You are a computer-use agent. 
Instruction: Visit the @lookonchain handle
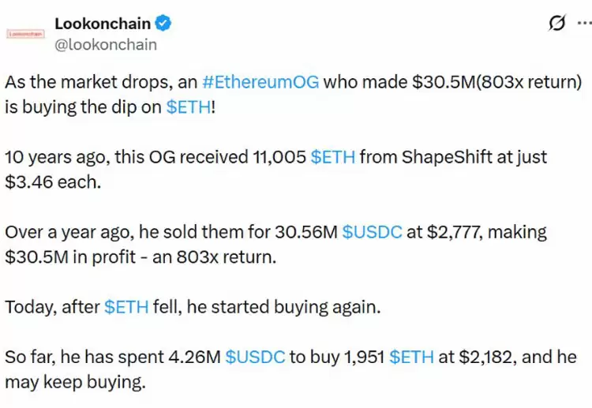click(106, 45)
